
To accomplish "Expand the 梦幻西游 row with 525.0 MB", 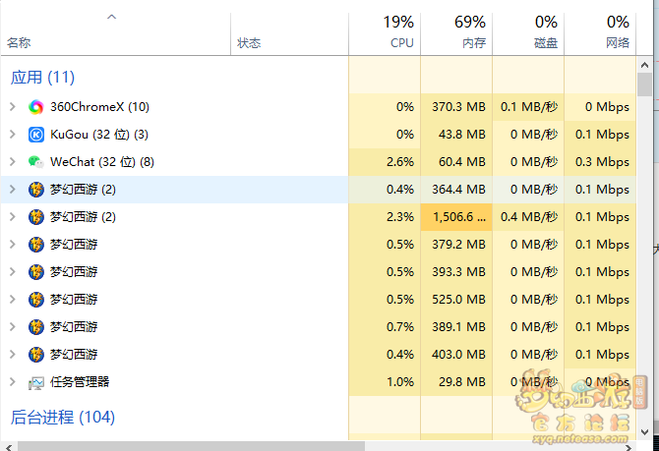I will [x=13, y=300].
